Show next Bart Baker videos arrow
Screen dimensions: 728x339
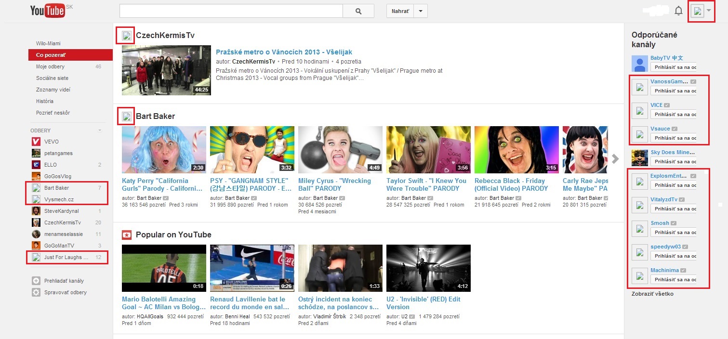coord(615,159)
